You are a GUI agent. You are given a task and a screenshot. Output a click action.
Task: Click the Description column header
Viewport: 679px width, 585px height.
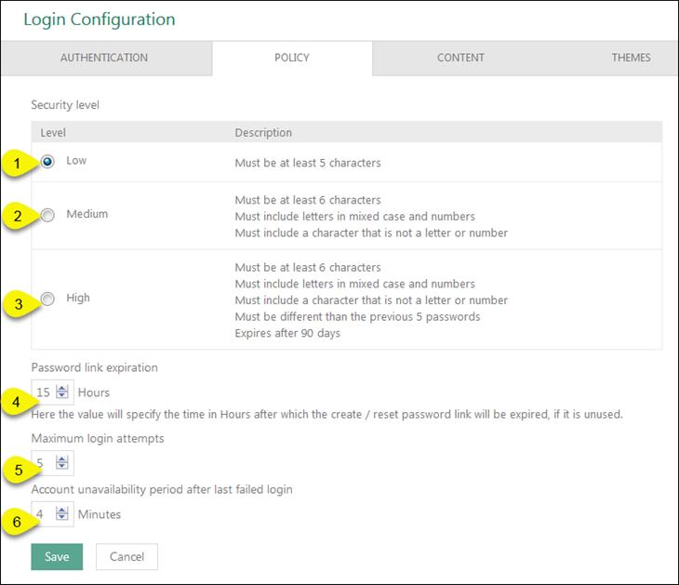263,133
